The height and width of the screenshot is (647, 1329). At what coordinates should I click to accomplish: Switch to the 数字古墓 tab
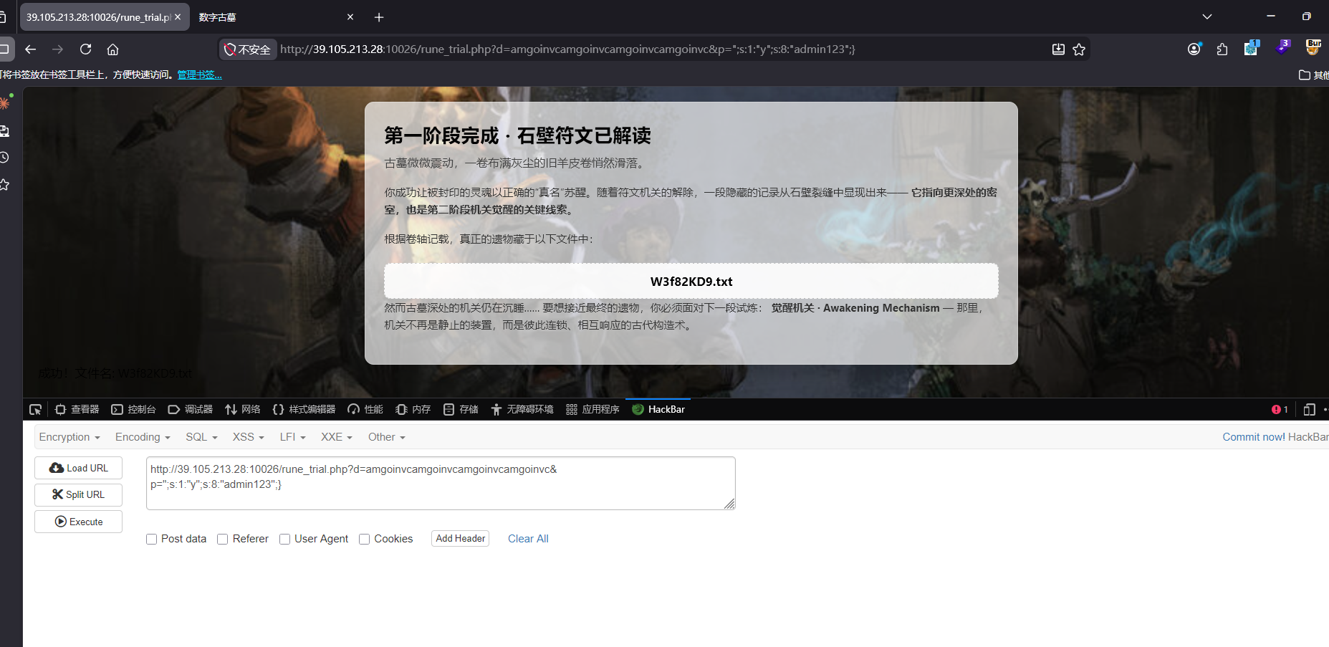tap(276, 16)
